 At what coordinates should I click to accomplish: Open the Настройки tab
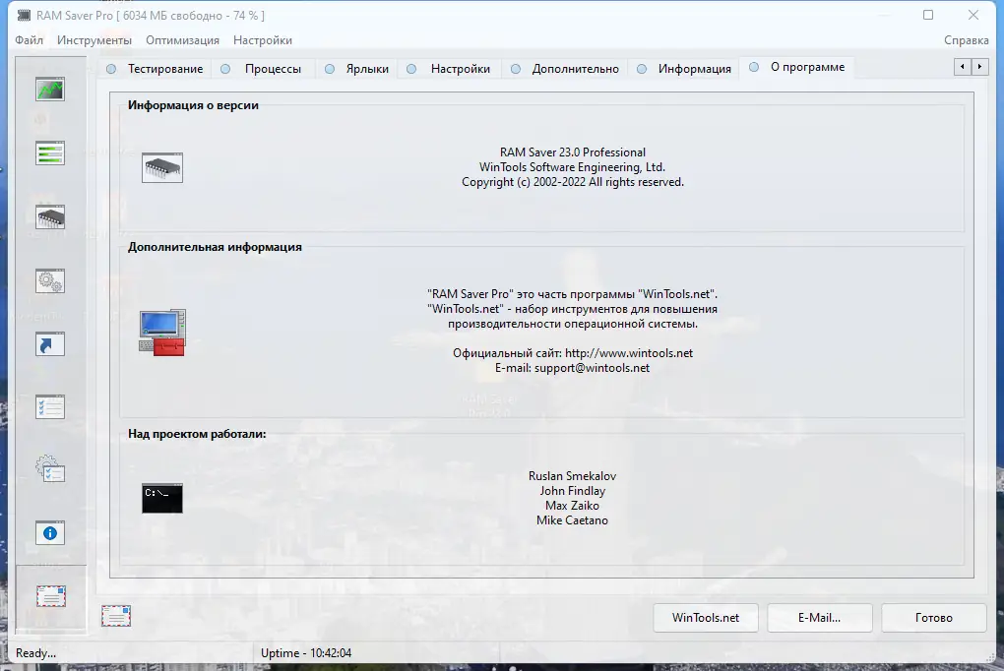449,69
